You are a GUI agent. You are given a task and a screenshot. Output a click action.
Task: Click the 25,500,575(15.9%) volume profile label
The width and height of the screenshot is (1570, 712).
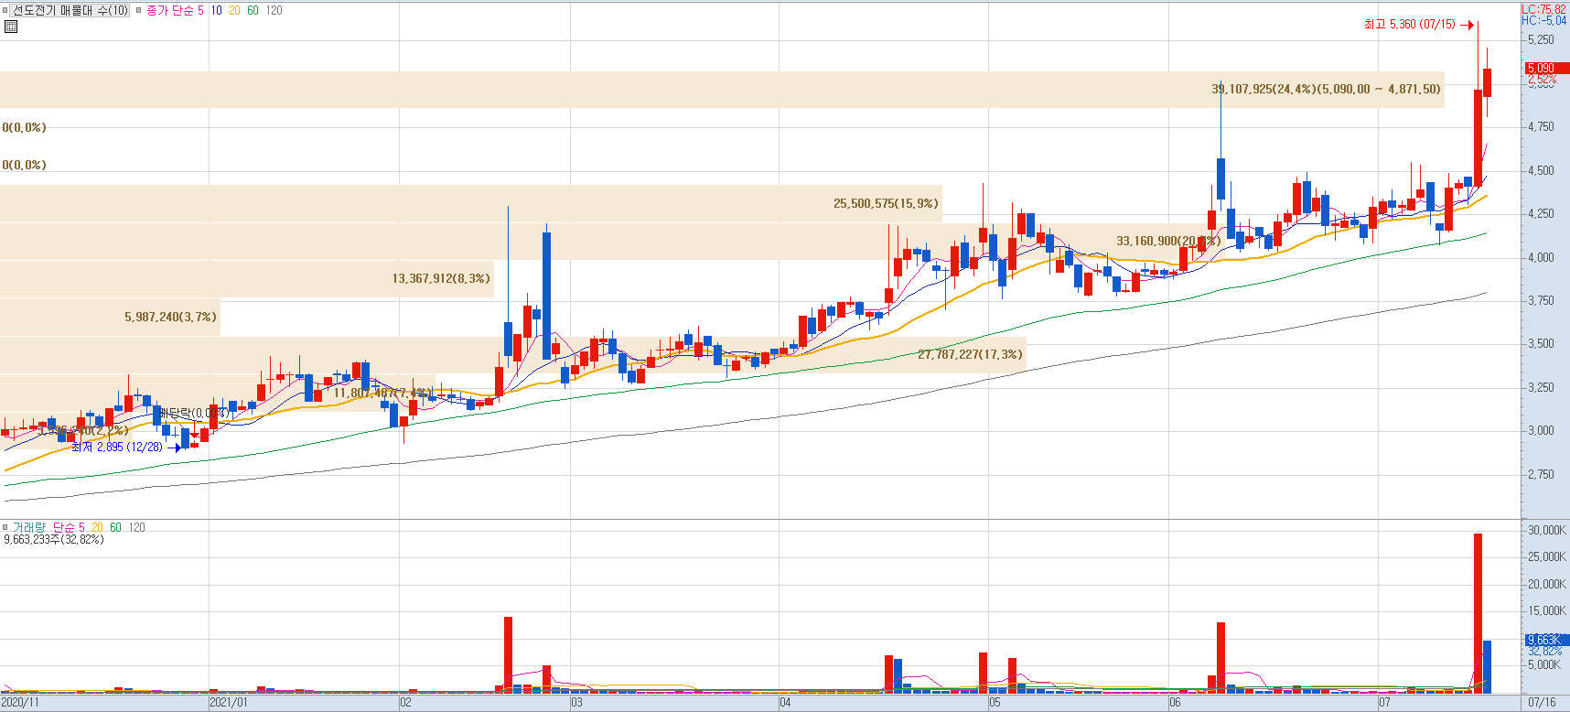click(886, 203)
